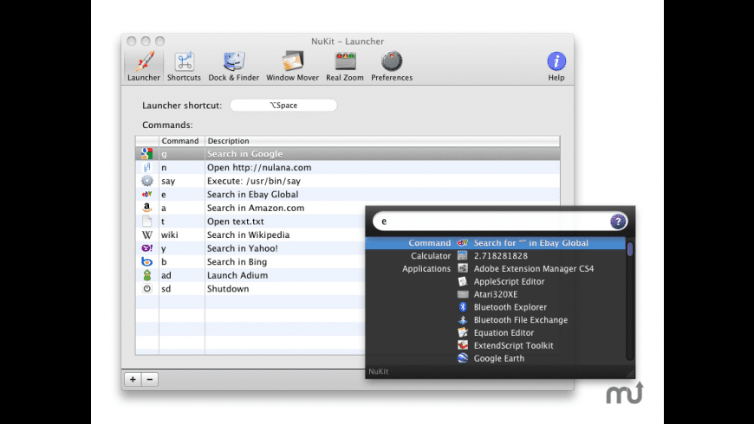Click the question mark help button in search bar
The image size is (754, 424).
coord(618,222)
